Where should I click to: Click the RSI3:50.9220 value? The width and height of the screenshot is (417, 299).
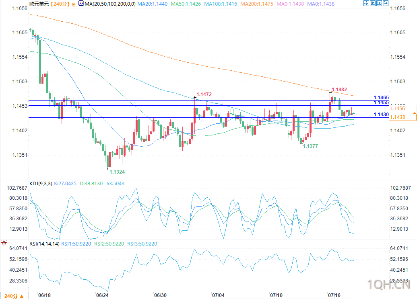pos(142,244)
